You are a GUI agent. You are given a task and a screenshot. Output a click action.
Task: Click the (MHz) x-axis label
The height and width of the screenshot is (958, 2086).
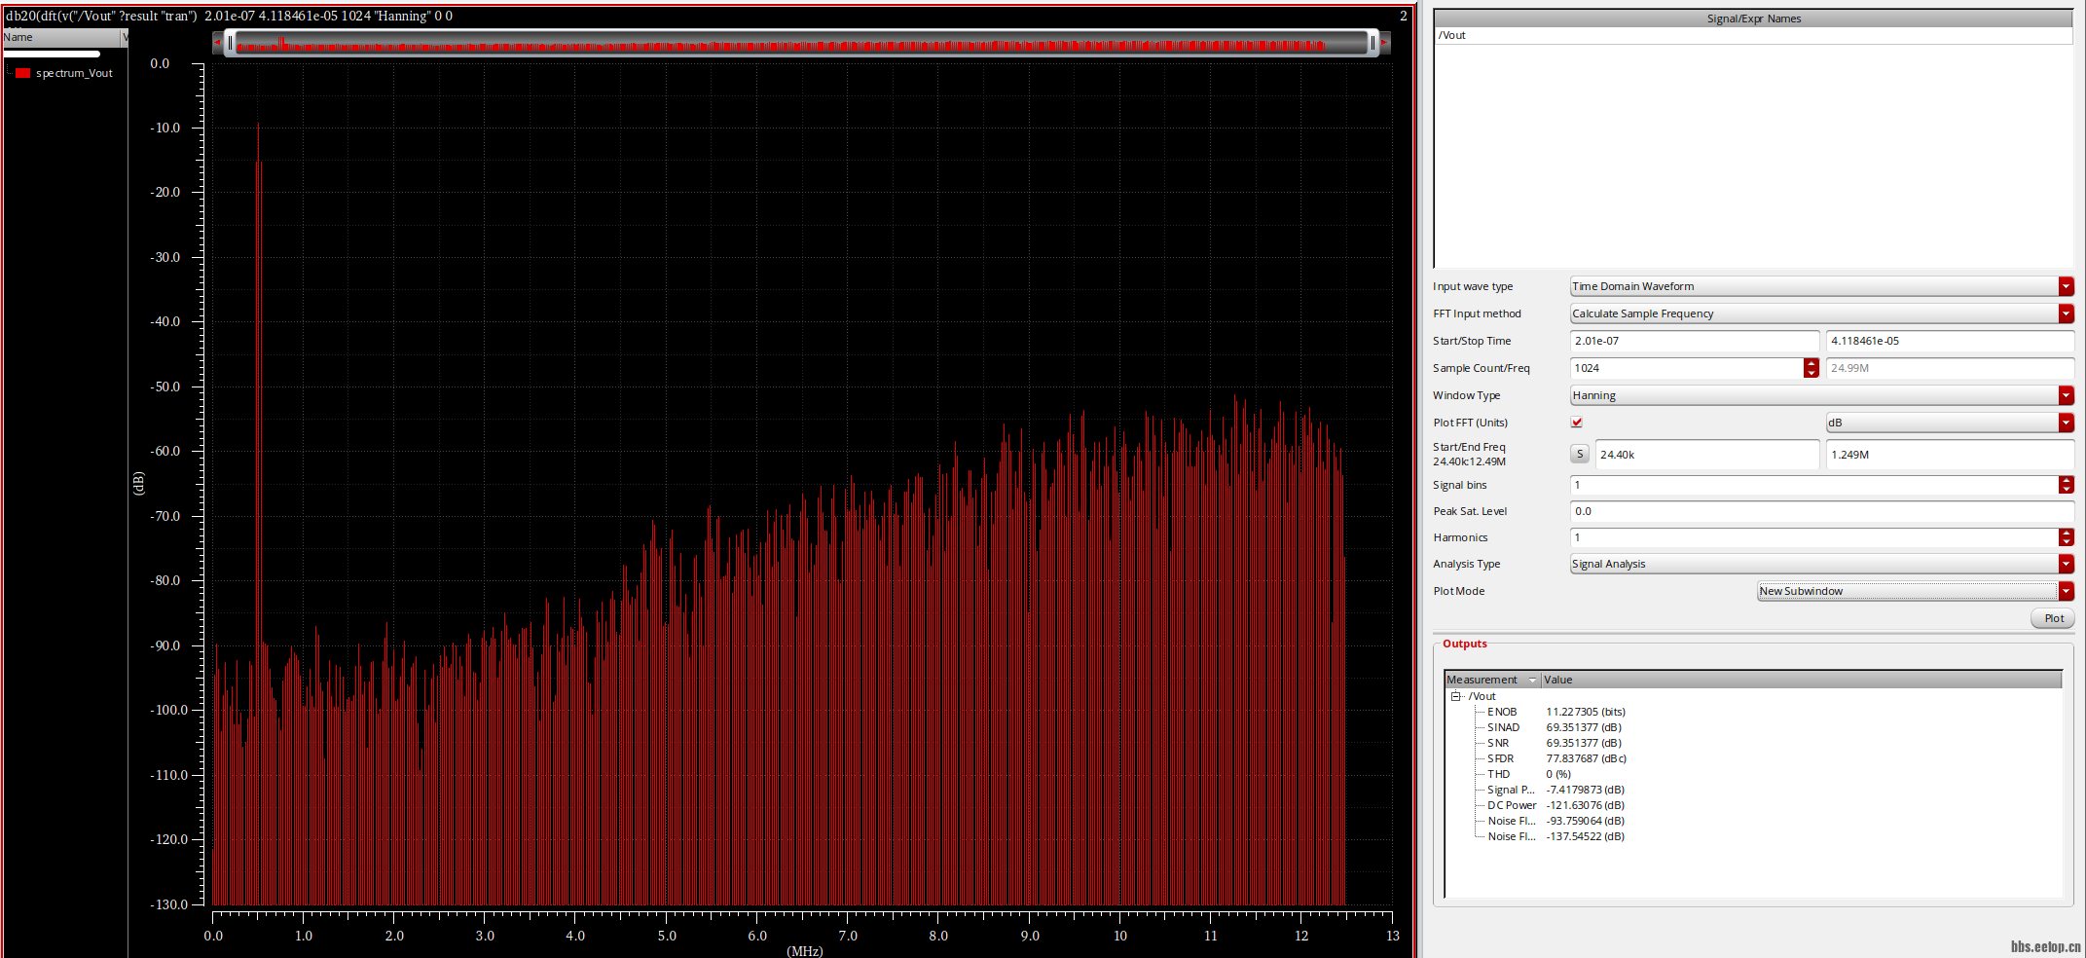[x=804, y=951]
